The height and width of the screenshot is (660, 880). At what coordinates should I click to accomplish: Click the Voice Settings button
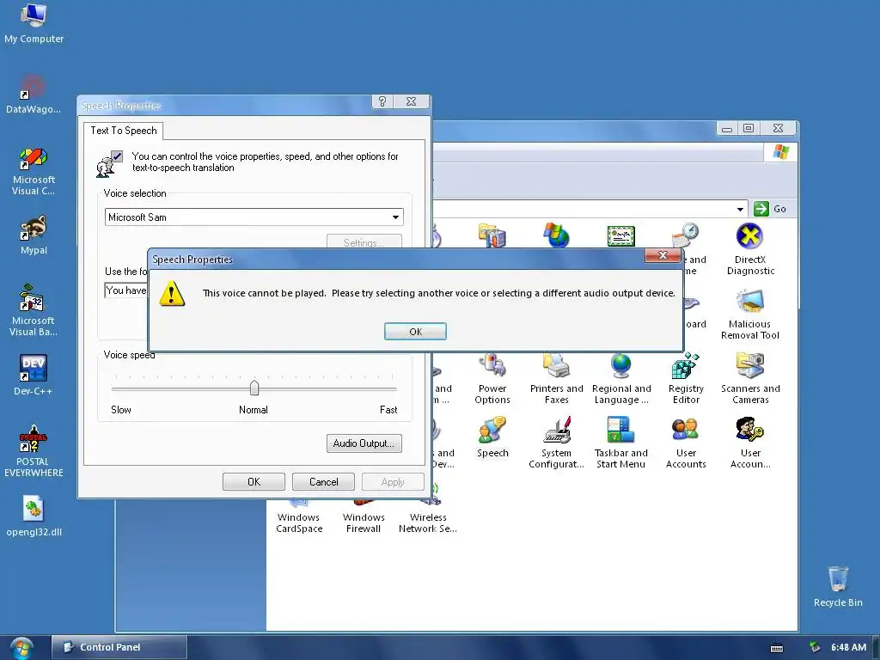pos(364,241)
